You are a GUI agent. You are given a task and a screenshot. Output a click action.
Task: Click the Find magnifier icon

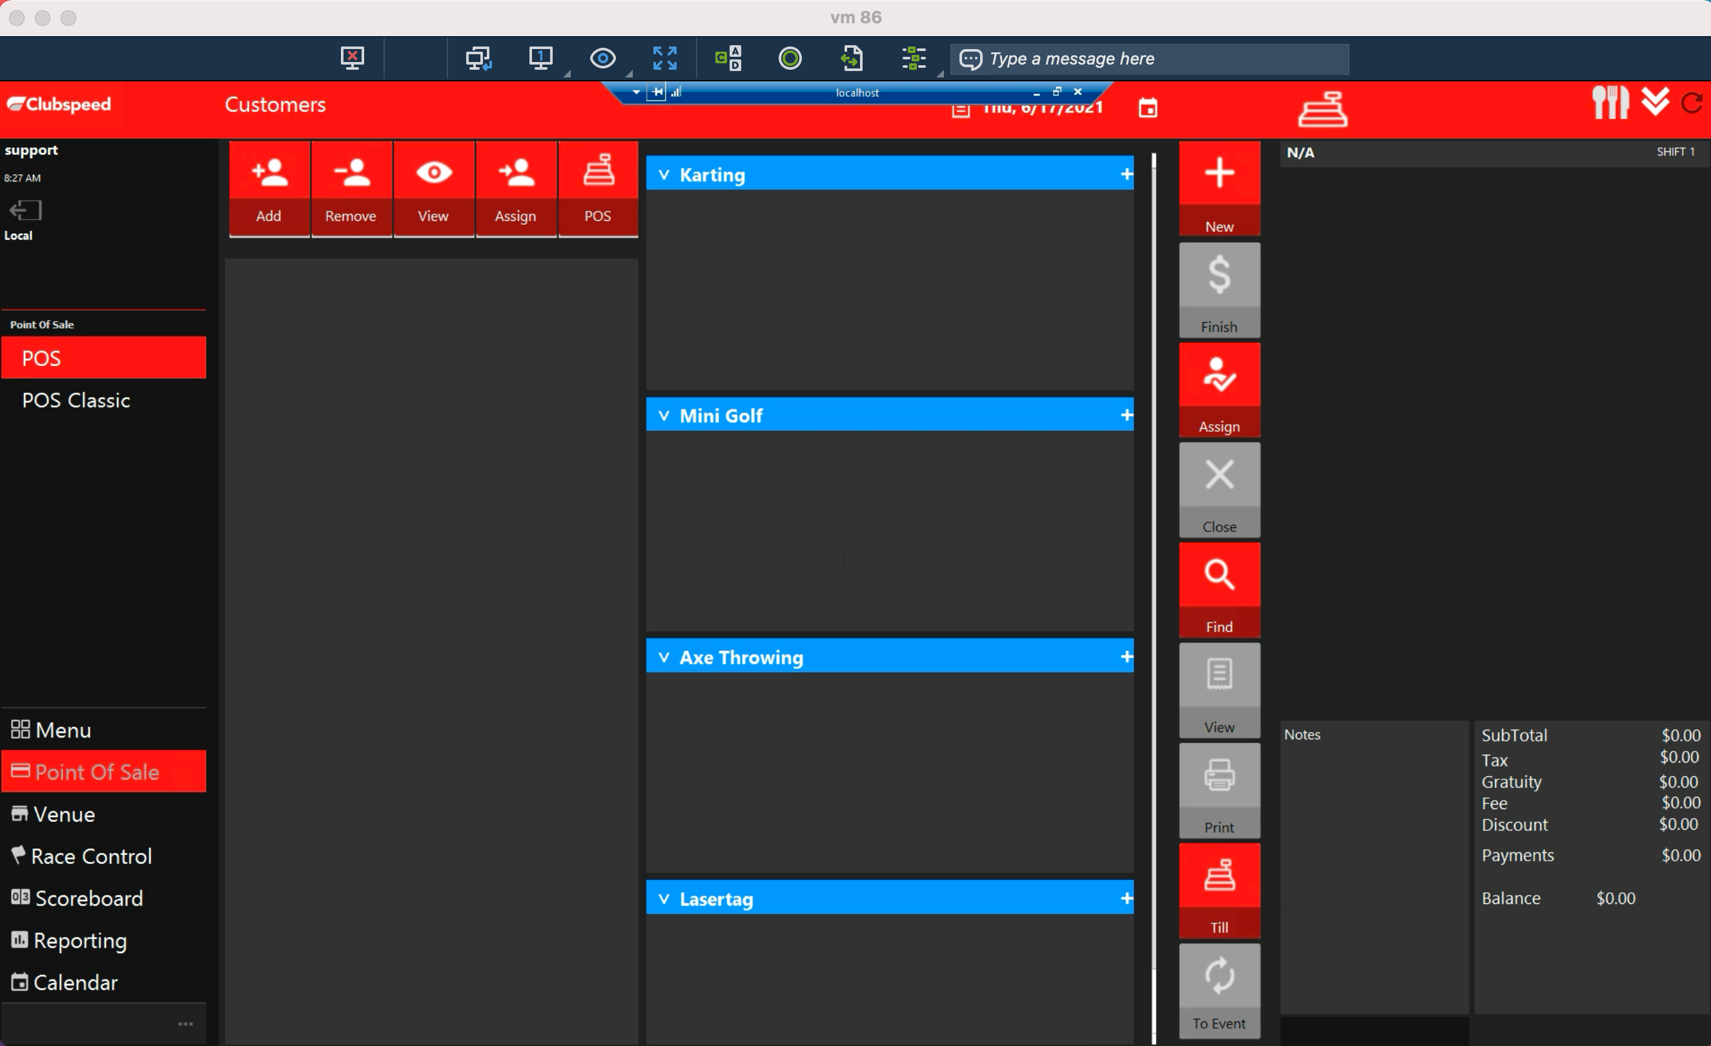click(x=1218, y=575)
